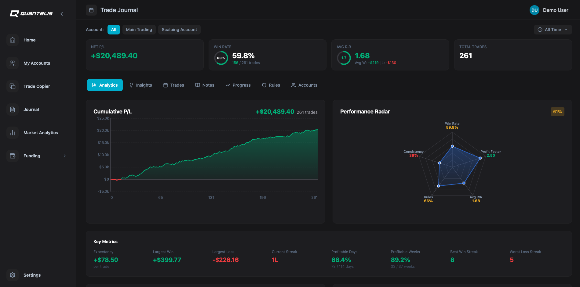This screenshot has height=287, width=580.
Task: Open the Journal sidebar icon
Action: [13, 109]
